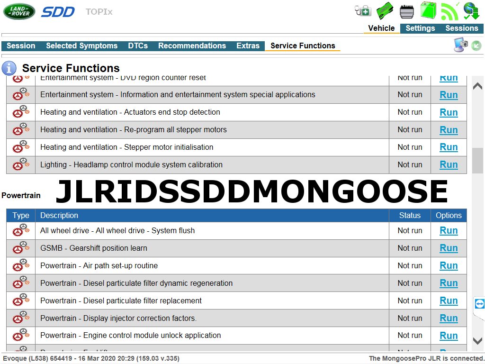Click gear icon for Headlamp control module calibration
The width and height of the screenshot is (485, 364).
coord(21,164)
